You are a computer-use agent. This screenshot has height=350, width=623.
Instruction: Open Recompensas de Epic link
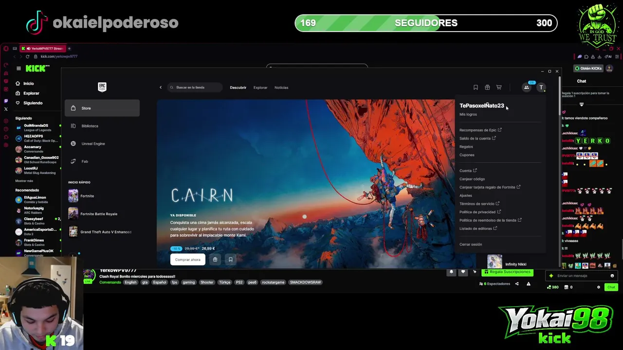480,130
